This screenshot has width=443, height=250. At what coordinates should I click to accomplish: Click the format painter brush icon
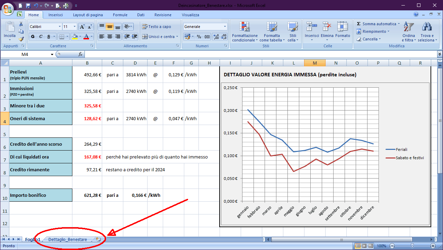point(21,39)
